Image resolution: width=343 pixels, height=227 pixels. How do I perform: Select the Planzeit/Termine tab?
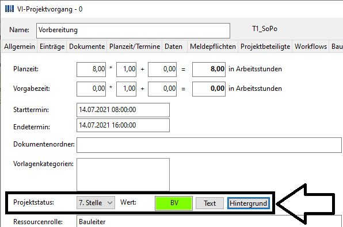pos(135,47)
